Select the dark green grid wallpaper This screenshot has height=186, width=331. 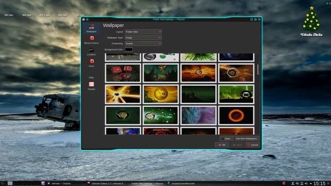199,94
